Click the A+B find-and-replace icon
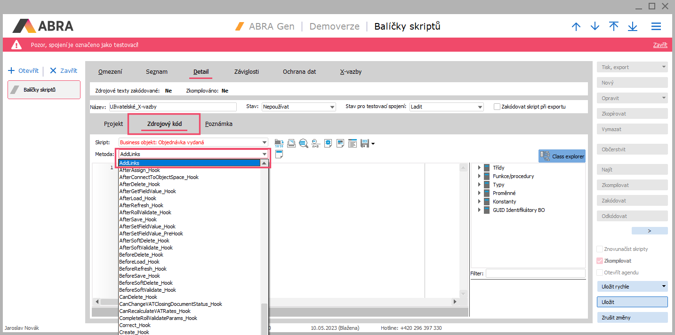 pyautogui.click(x=315, y=143)
